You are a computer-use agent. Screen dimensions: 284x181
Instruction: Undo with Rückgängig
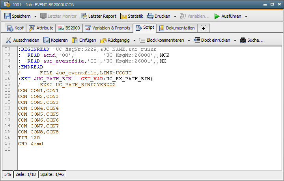click(x=115, y=40)
